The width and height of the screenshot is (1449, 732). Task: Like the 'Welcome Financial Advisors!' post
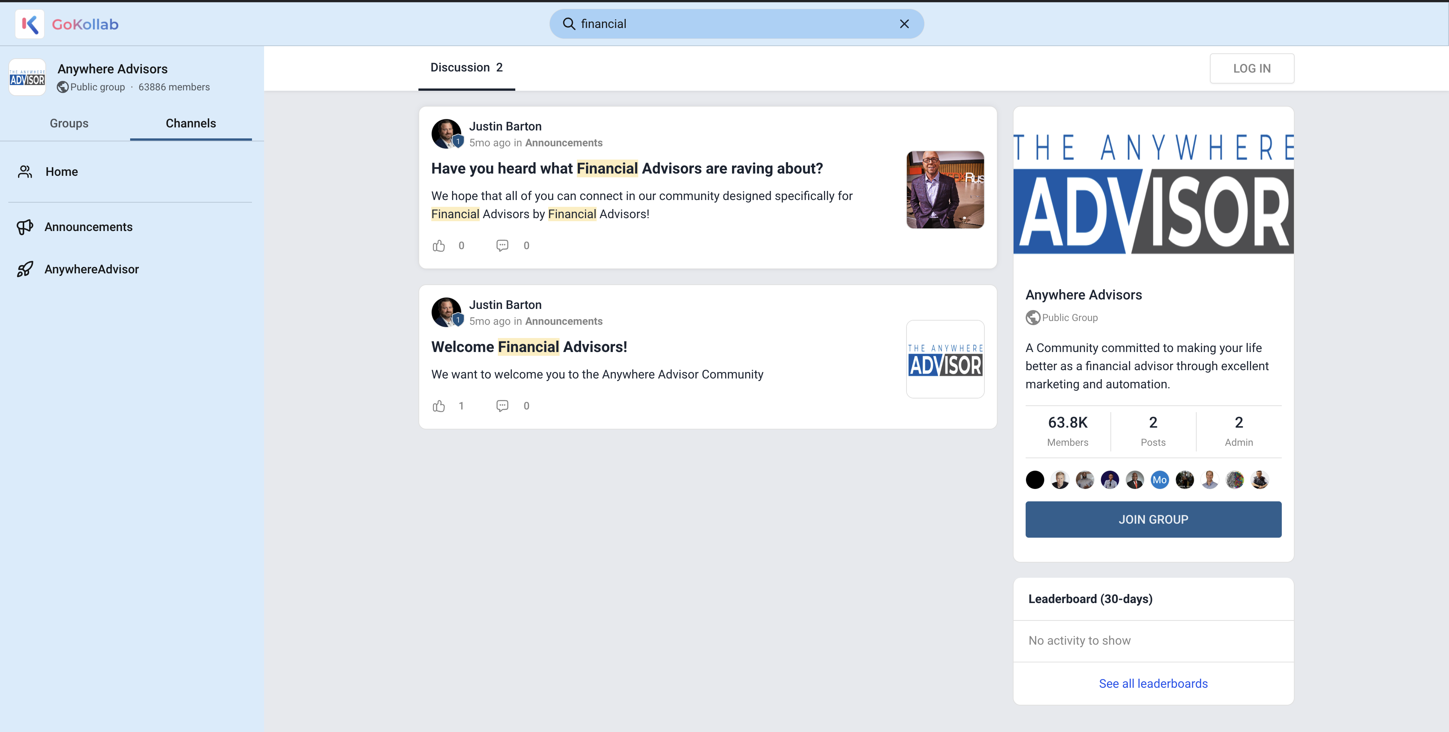(x=439, y=406)
